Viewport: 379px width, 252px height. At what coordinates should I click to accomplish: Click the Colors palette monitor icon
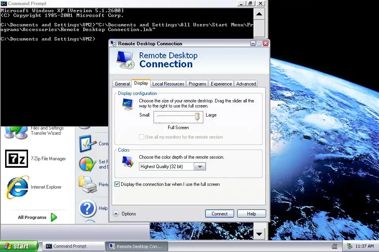[x=128, y=161]
